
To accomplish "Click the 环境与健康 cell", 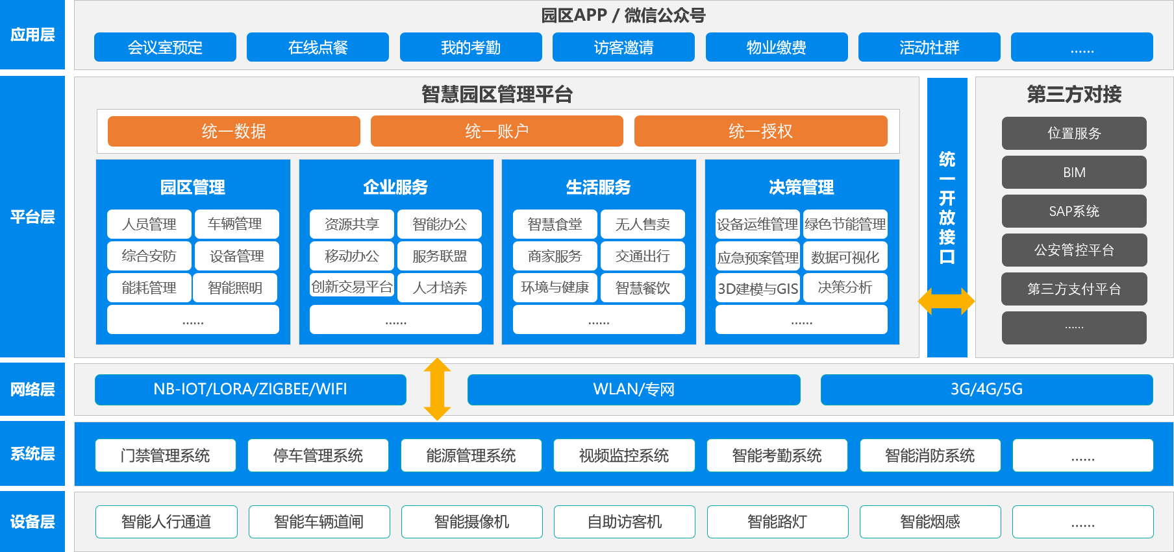I will coord(555,287).
